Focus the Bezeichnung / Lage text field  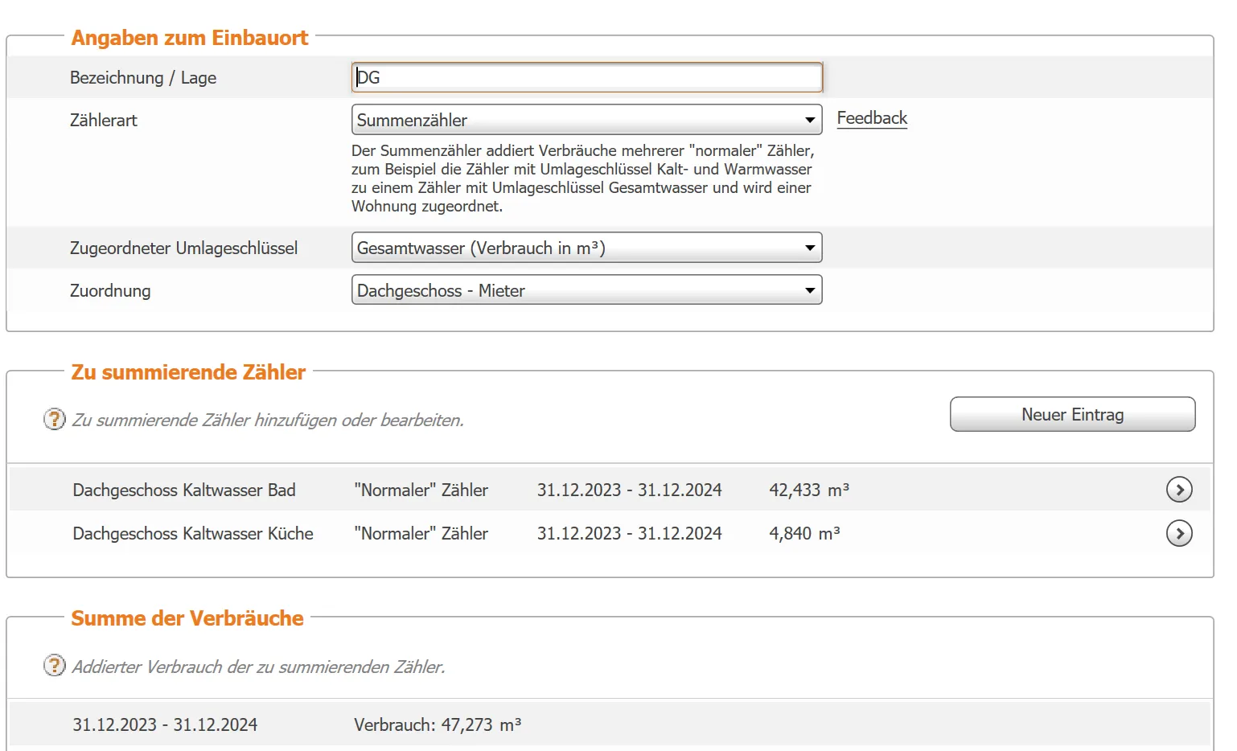[586, 77]
